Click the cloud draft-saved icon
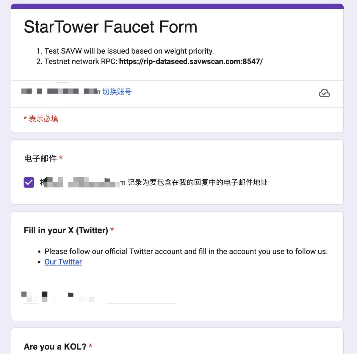Image resolution: width=357 pixels, height=354 pixels. pos(324,93)
